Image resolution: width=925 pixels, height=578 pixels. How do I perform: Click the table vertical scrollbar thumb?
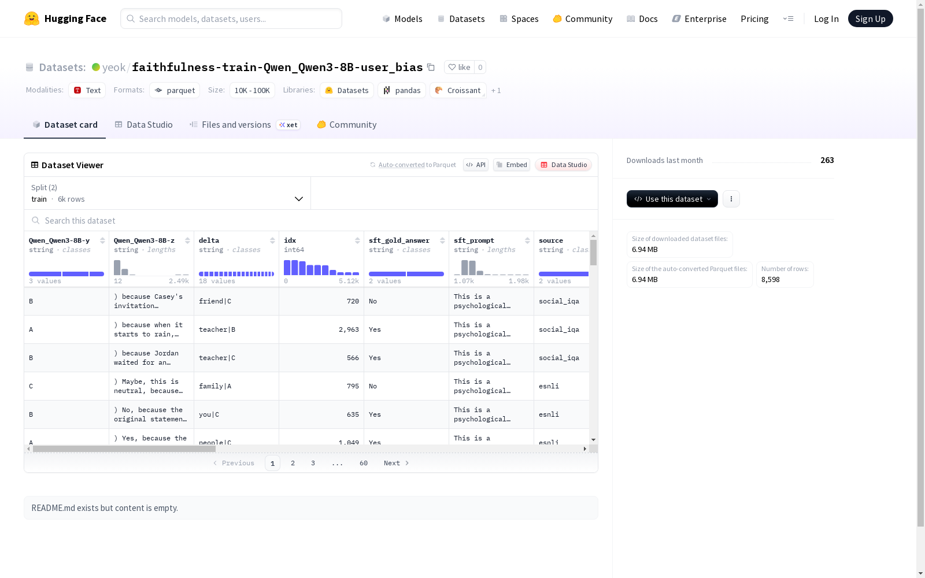click(x=593, y=253)
